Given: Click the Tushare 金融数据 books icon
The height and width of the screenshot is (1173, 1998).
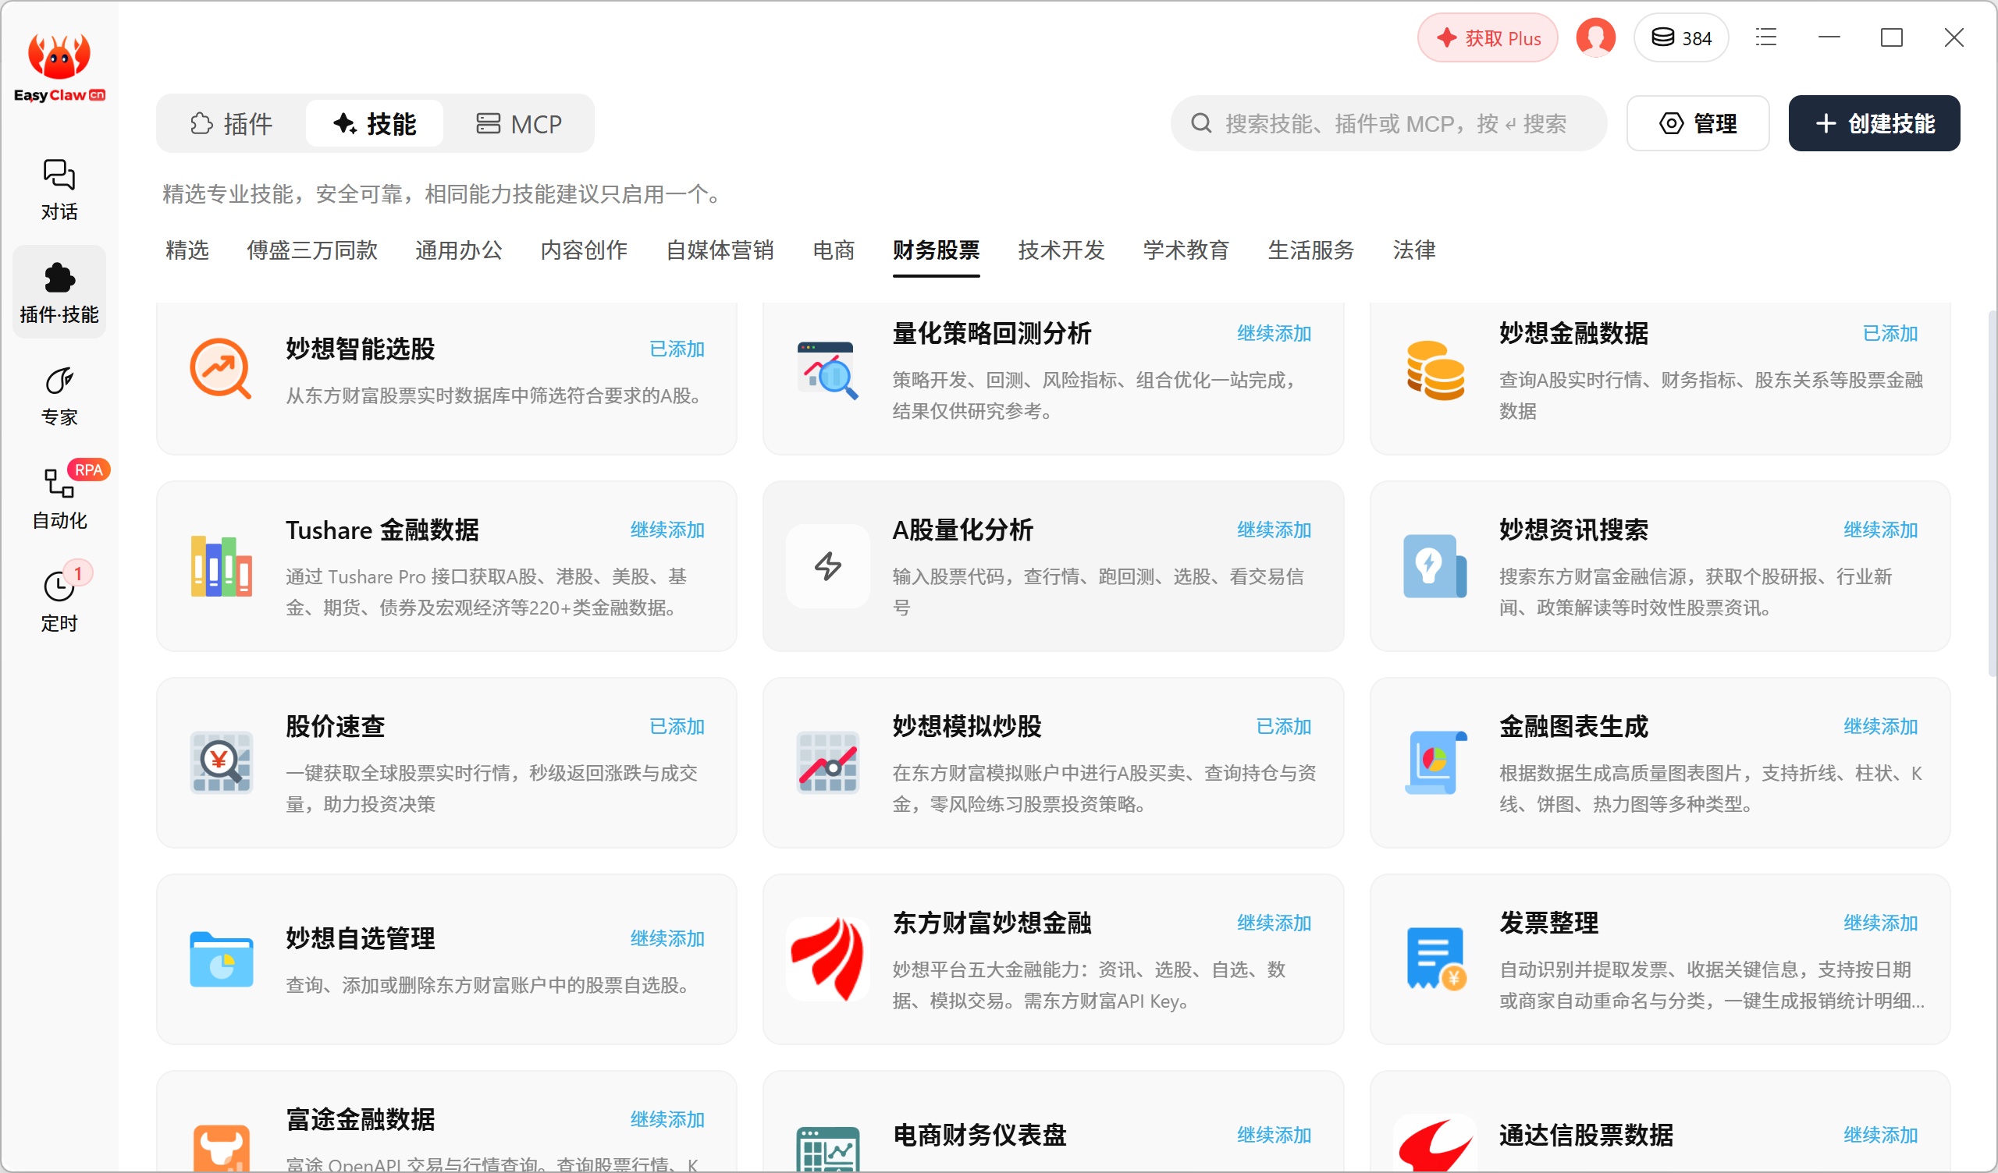Looking at the screenshot, I should tap(220, 566).
